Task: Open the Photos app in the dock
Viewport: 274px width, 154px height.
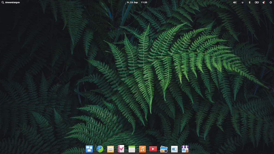Action: pyautogui.click(x=164, y=149)
